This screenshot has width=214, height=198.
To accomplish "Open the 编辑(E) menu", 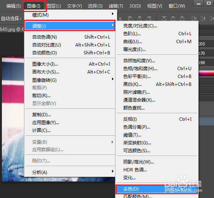I will pyautogui.click(x=13, y=6).
